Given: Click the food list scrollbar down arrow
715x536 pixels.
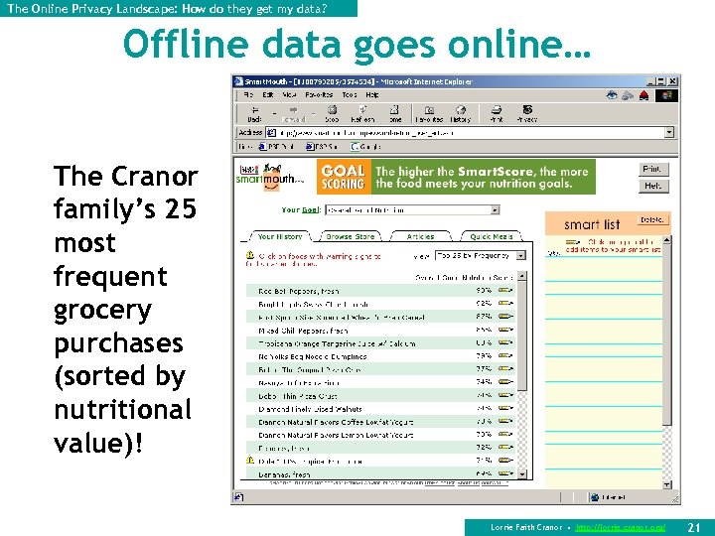Looking at the screenshot, I should pos(522,474).
